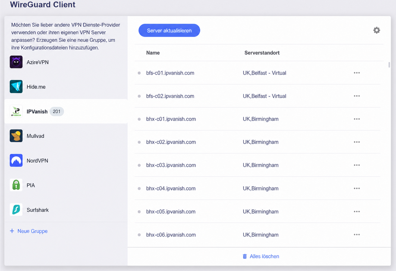Click UK,Birmingham location in bhx-c04 row
The image size is (396, 271).
point(261,189)
